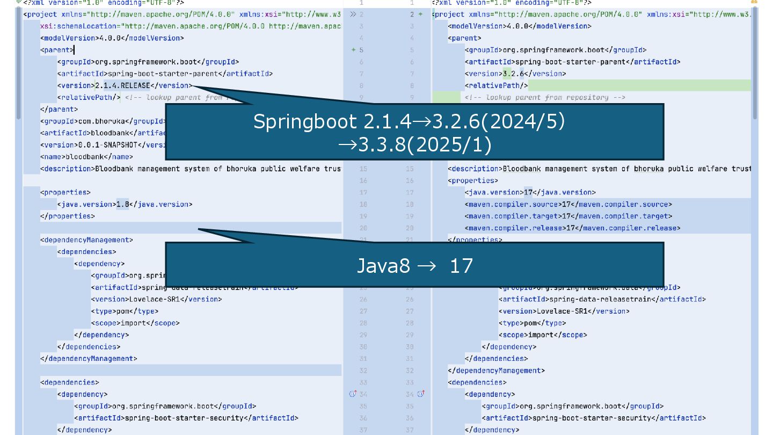Image resolution: width=773 pixels, height=435 pixels.
Task: Select the 3.2.6 version text in right pane
Action: 513,74
